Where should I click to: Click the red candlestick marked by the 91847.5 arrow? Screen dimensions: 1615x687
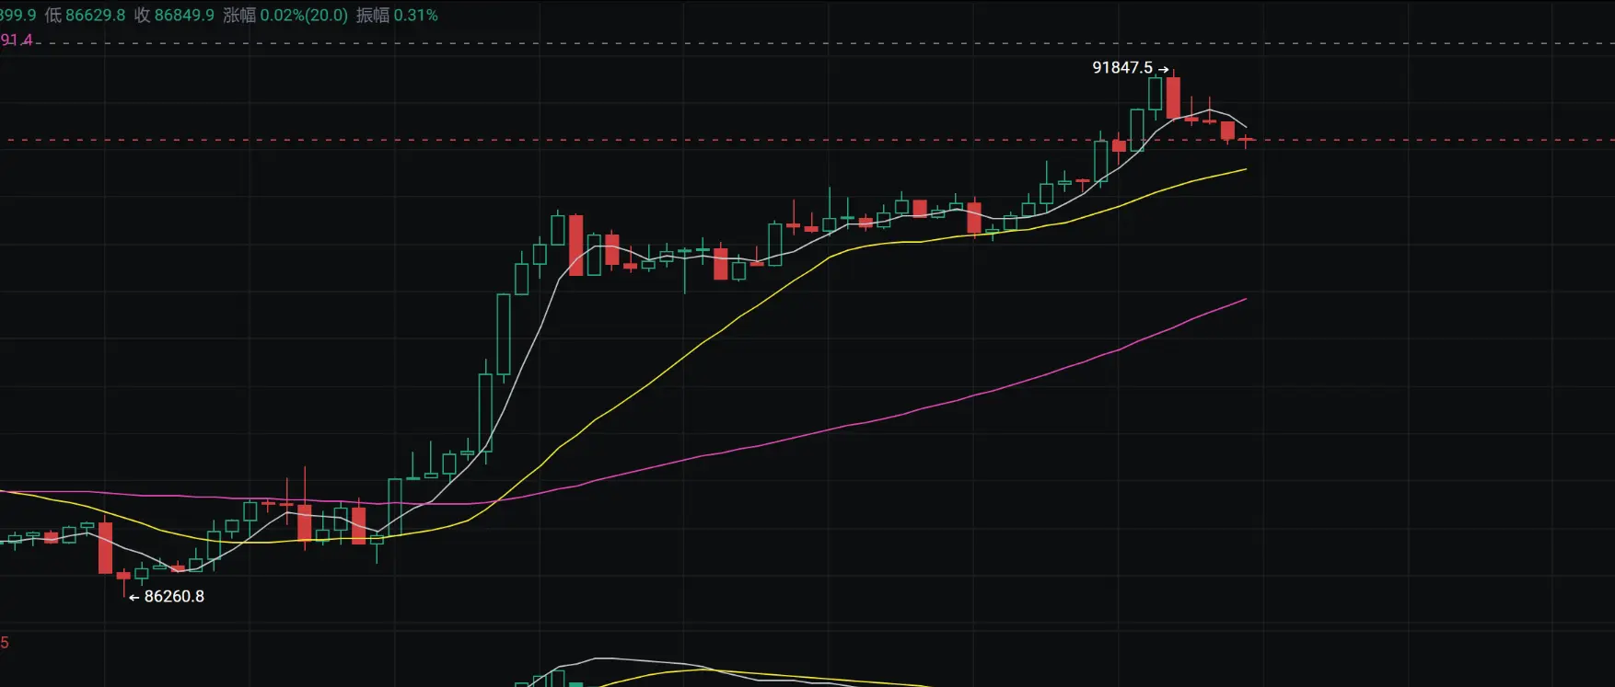(1173, 97)
